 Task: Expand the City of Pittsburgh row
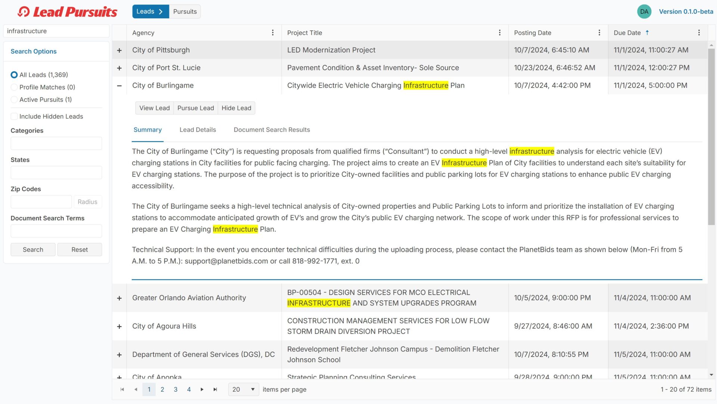click(x=119, y=50)
